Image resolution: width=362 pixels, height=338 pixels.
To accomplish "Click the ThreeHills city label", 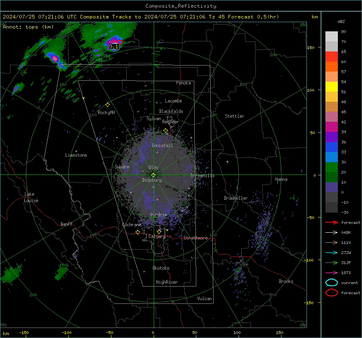I will (202, 176).
